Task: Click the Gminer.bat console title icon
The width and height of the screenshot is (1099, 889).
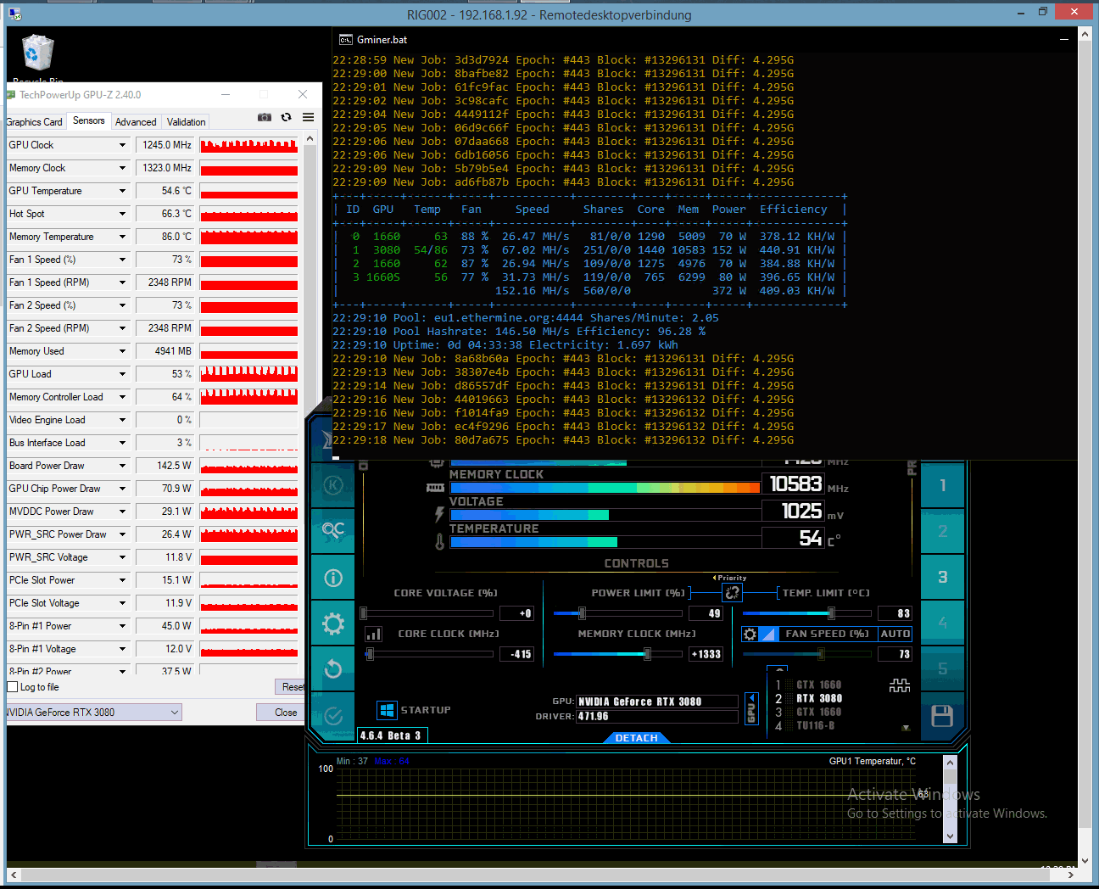Action: (346, 40)
